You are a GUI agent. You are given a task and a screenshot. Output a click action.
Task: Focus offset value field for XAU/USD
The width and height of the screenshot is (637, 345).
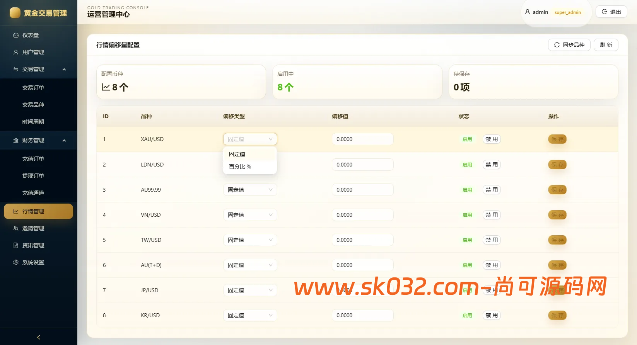point(363,139)
